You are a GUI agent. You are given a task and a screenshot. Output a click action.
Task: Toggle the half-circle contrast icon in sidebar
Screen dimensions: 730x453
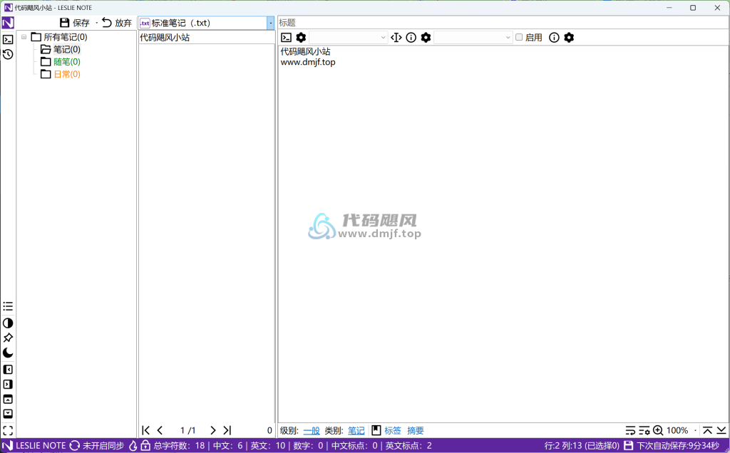[x=8, y=323]
